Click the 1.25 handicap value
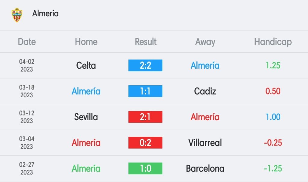The height and width of the screenshot is (182, 308). [273, 65]
